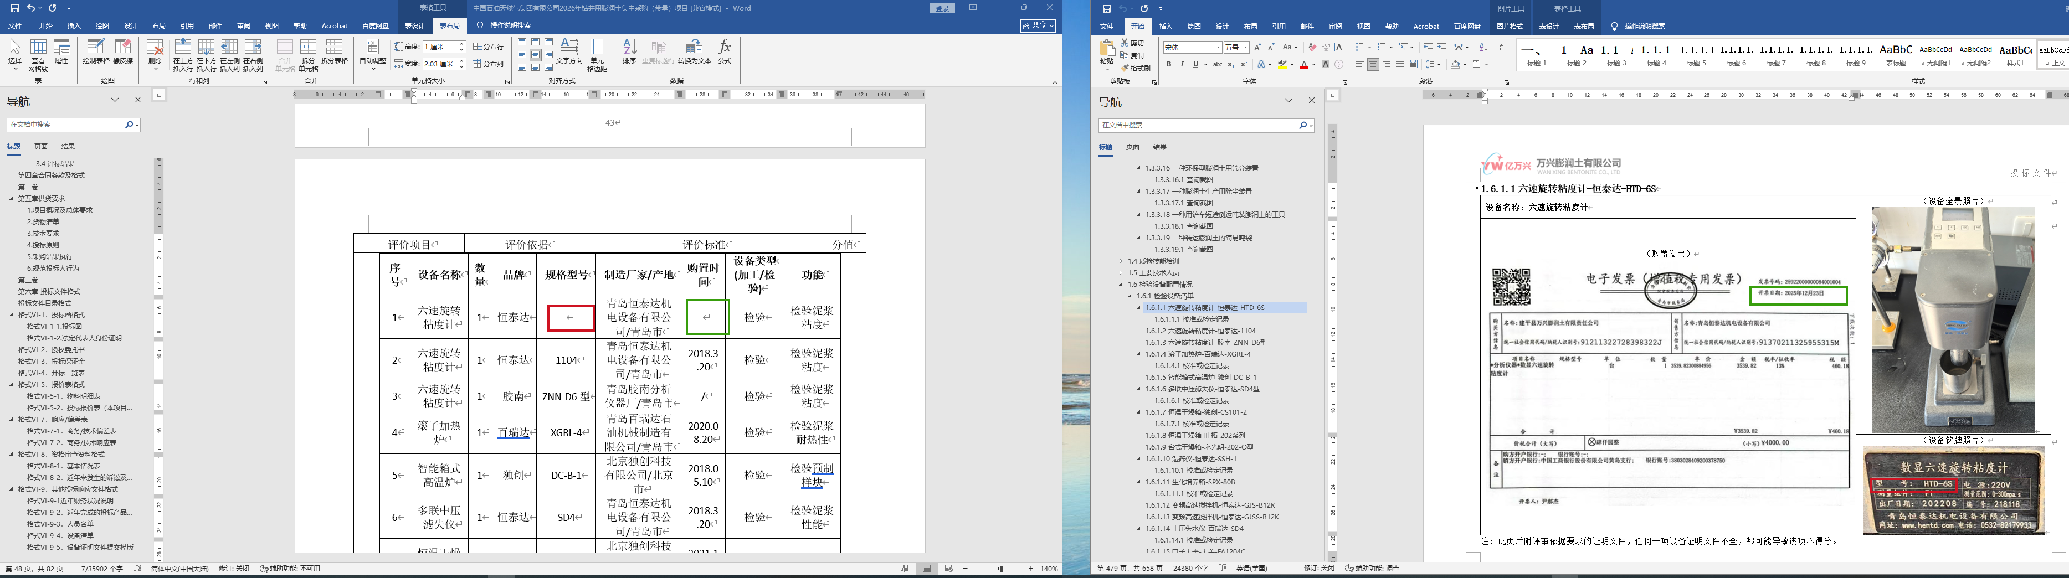Open 插入 tab in right Word window
The width and height of the screenshot is (2069, 578).
1166,25
